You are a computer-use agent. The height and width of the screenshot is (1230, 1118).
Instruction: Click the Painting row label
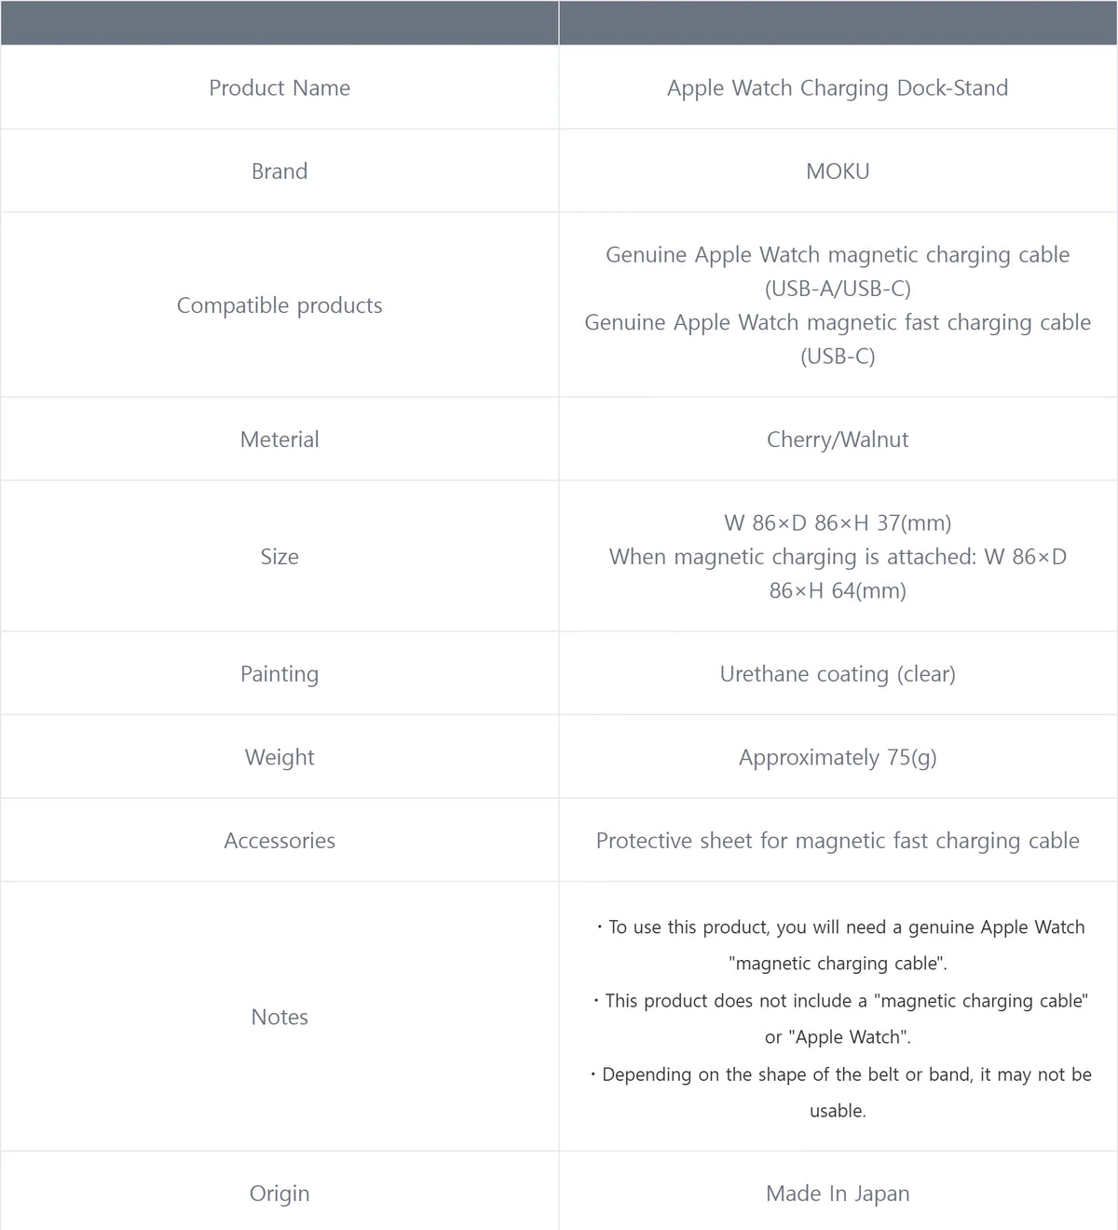(x=279, y=674)
